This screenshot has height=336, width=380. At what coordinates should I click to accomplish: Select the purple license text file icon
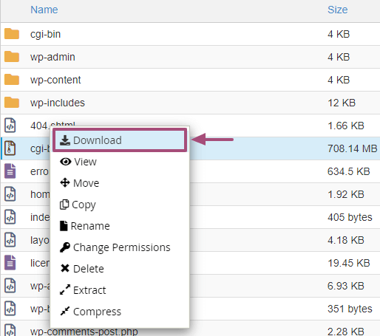10,263
